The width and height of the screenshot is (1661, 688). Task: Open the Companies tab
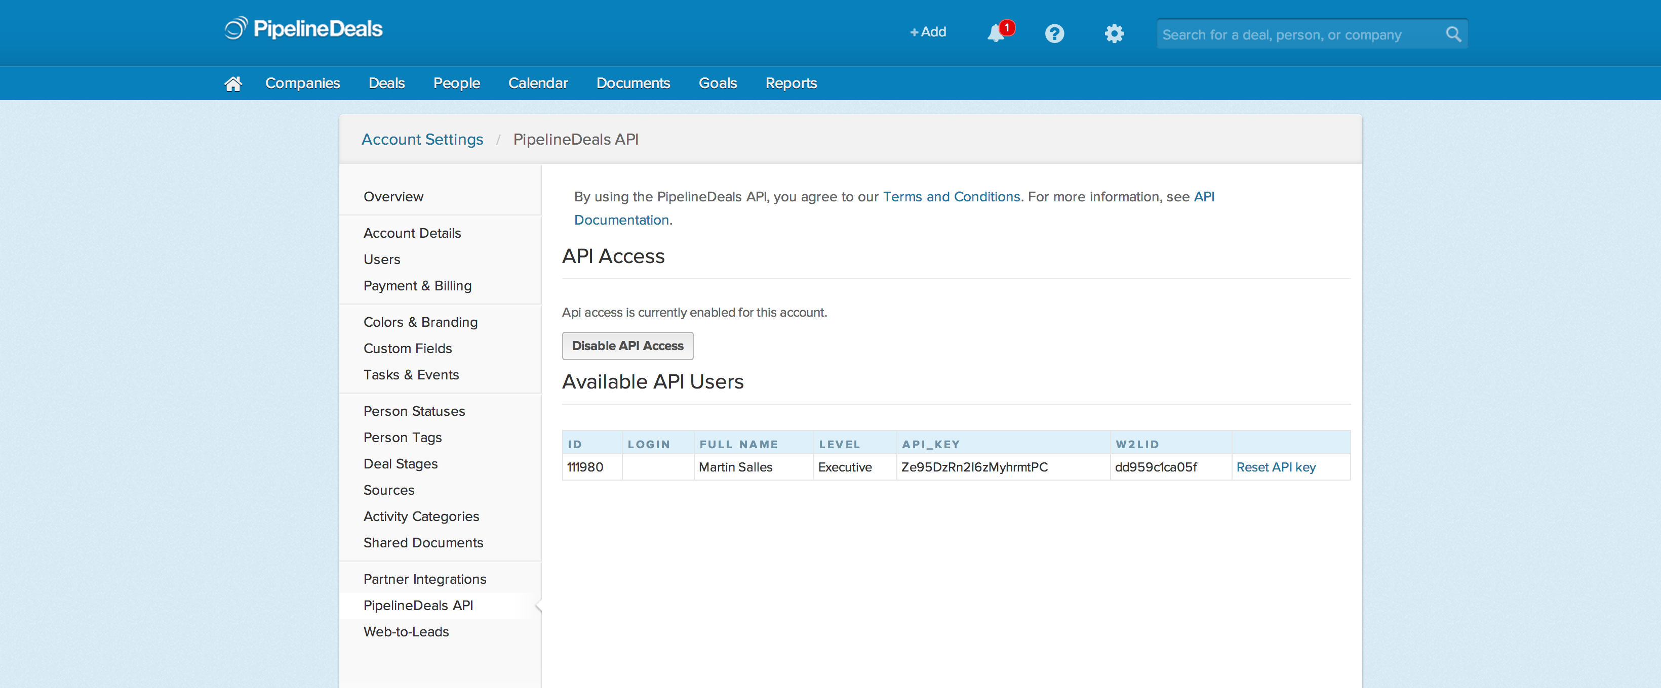point(302,83)
